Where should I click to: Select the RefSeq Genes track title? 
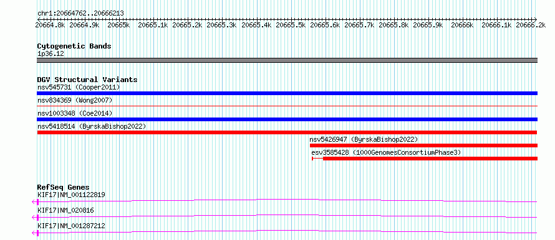coord(64,187)
